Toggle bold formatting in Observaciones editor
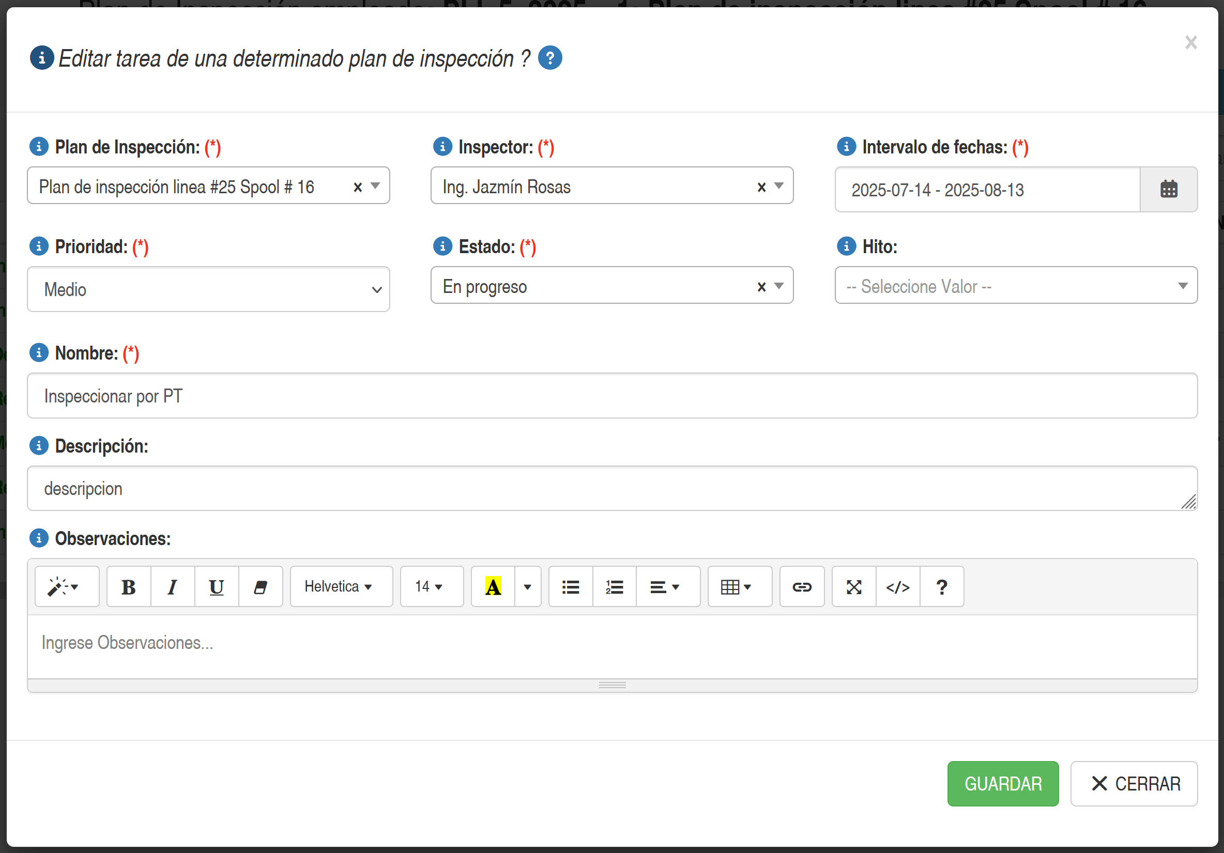1224x853 pixels. (x=129, y=586)
